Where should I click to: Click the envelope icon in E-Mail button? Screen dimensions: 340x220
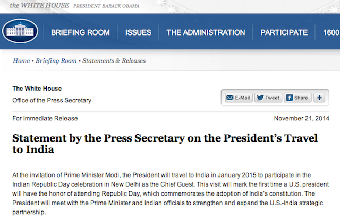(230, 98)
